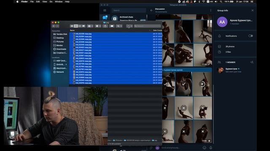This screenshot has height=151, width=270.
Task: Click the add member icon
Action: pos(252,62)
